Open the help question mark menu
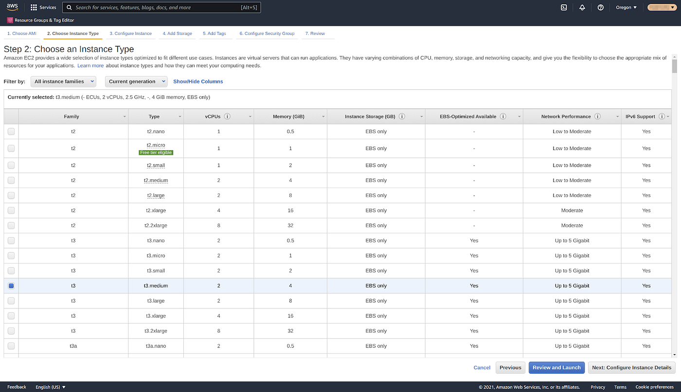This screenshot has width=681, height=392. point(601,7)
